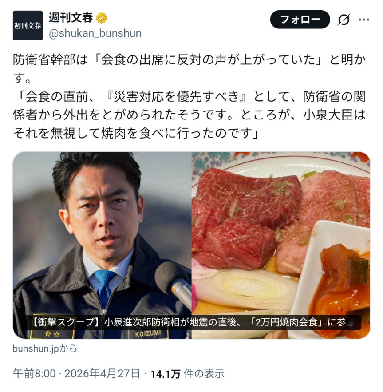Select the tweet's first sentence text
The width and height of the screenshot is (383, 392).
tap(189, 68)
